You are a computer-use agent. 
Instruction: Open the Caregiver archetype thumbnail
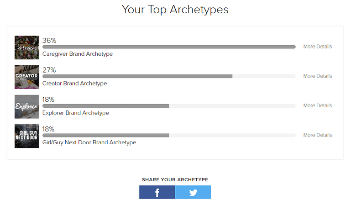pos(26,47)
